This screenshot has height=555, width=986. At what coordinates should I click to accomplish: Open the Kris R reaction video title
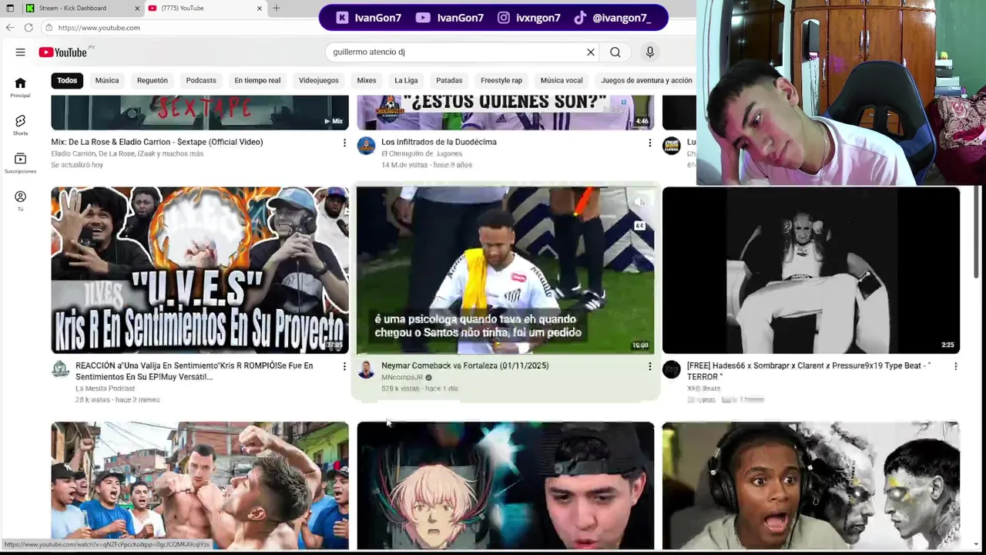[x=194, y=371]
